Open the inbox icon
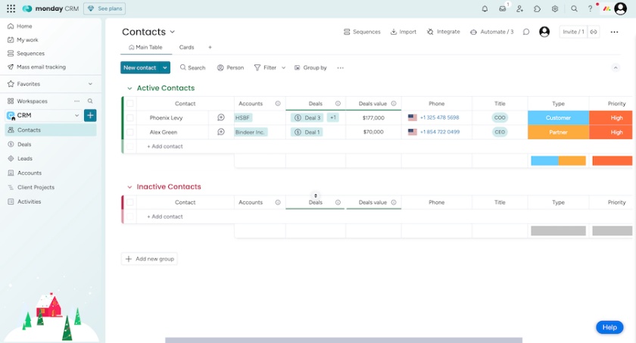This screenshot has width=636, height=343. (x=503, y=8)
